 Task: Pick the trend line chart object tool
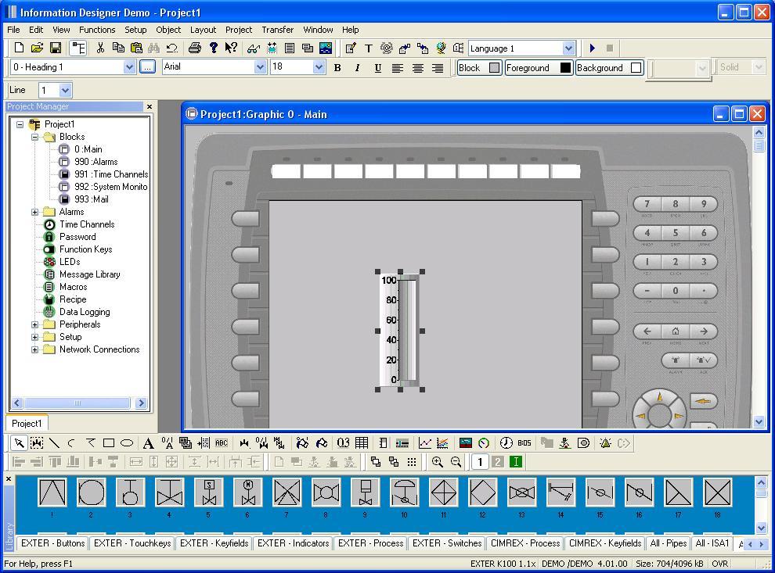click(x=424, y=443)
